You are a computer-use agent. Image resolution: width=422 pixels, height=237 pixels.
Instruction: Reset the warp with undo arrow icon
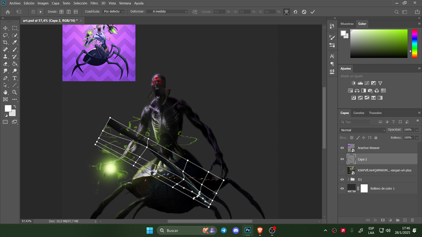click(295, 12)
